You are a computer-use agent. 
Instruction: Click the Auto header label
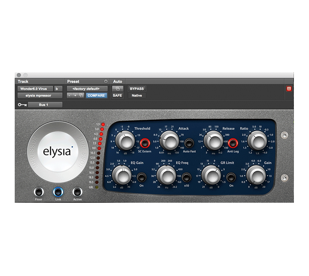[x=117, y=81]
